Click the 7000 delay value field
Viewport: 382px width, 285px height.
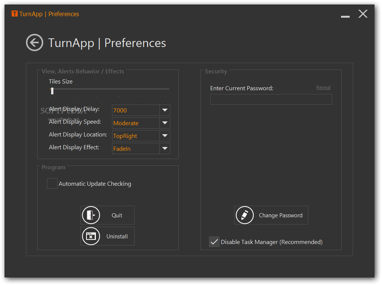(x=136, y=110)
